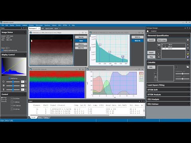The image size is (191, 143).
Task: Click the Display Control histogram
Action: coord(14,67)
